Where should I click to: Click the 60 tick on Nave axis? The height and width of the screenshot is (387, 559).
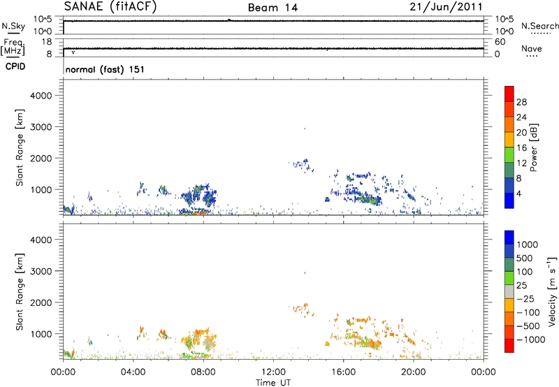click(500, 42)
